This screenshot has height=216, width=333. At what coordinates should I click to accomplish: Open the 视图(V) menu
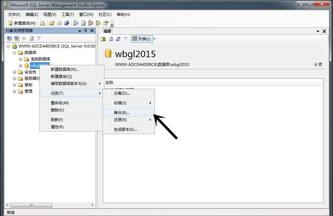pyautogui.click(x=50, y=15)
